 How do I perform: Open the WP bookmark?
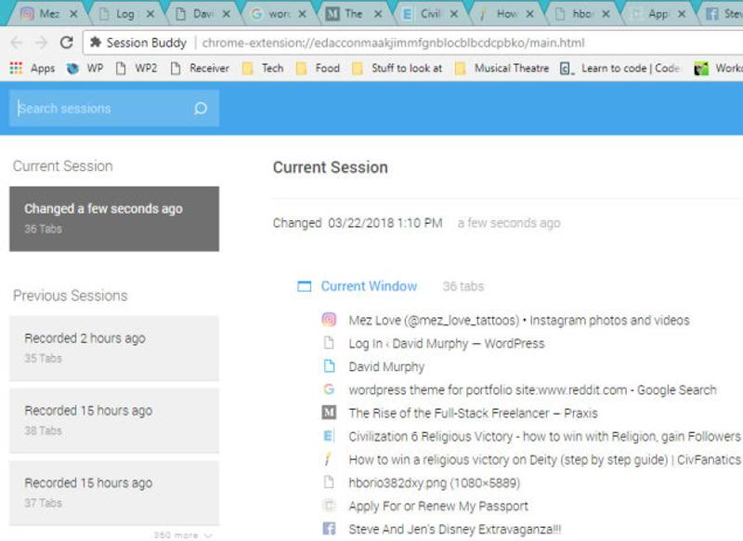click(85, 68)
